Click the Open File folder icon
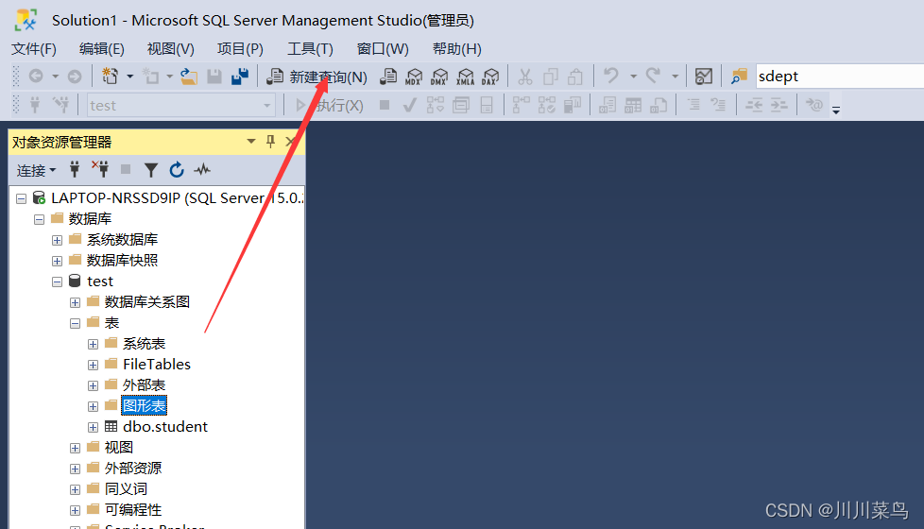The width and height of the screenshot is (924, 529). [189, 77]
